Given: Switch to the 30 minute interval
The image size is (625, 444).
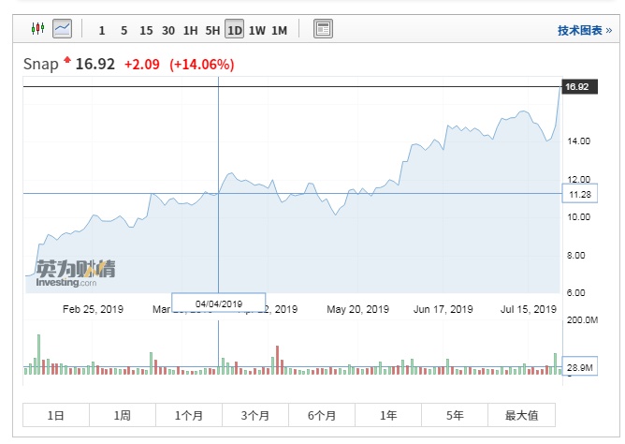Looking at the screenshot, I should [168, 30].
